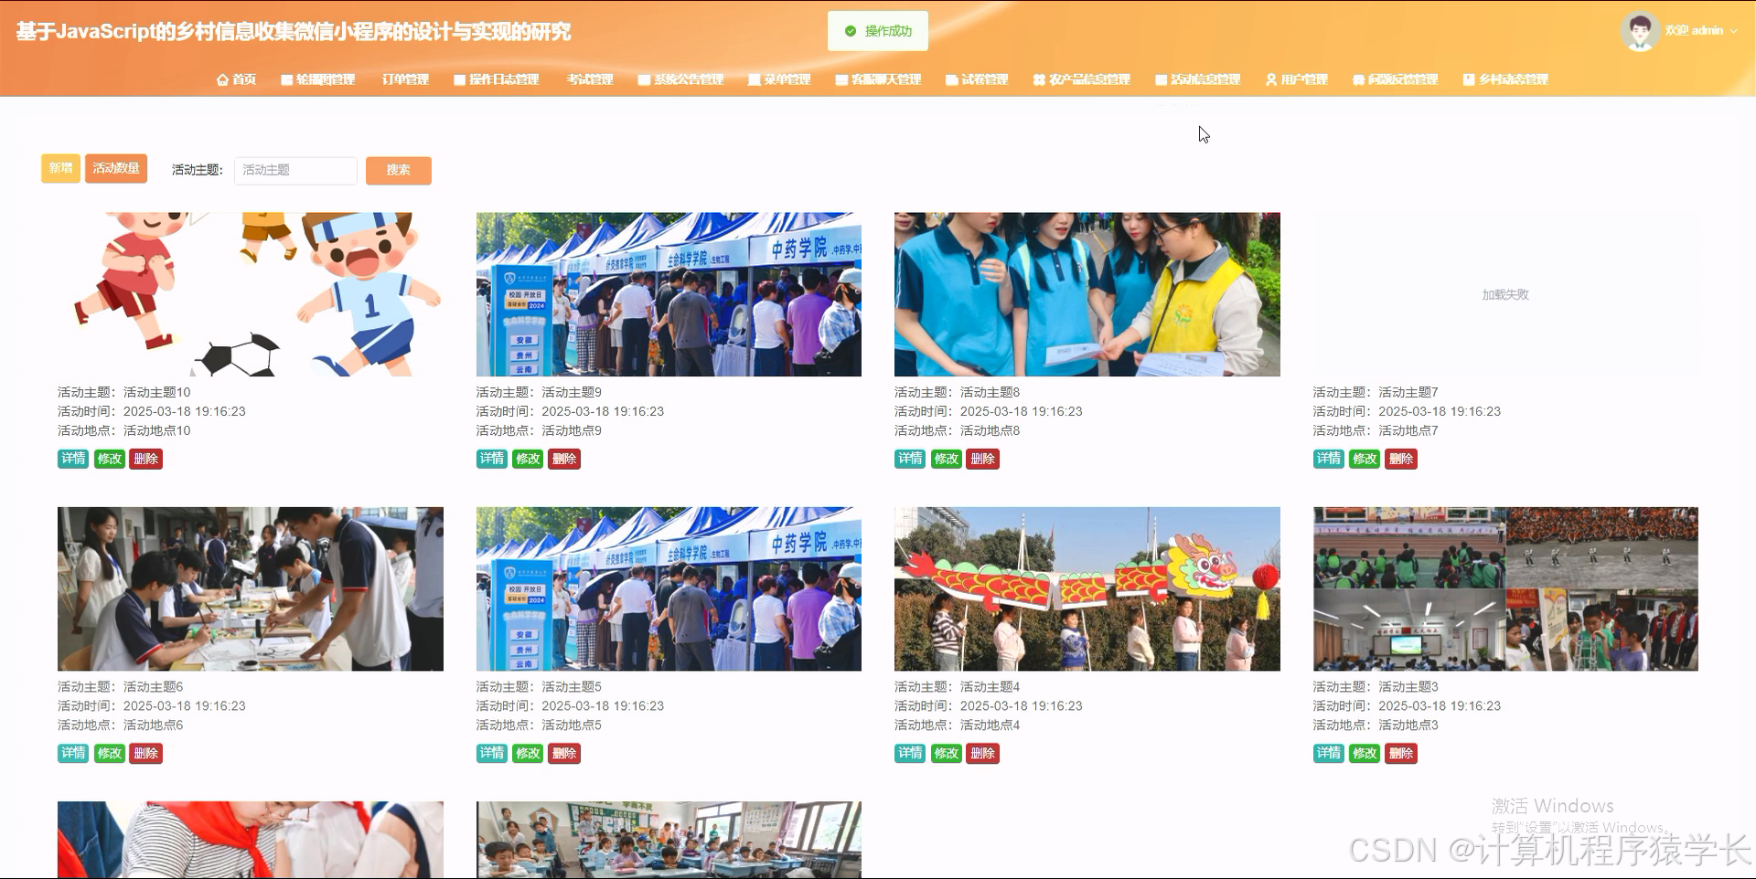Open the classroom photo in the bottom row
The height and width of the screenshot is (879, 1756).
point(669,840)
